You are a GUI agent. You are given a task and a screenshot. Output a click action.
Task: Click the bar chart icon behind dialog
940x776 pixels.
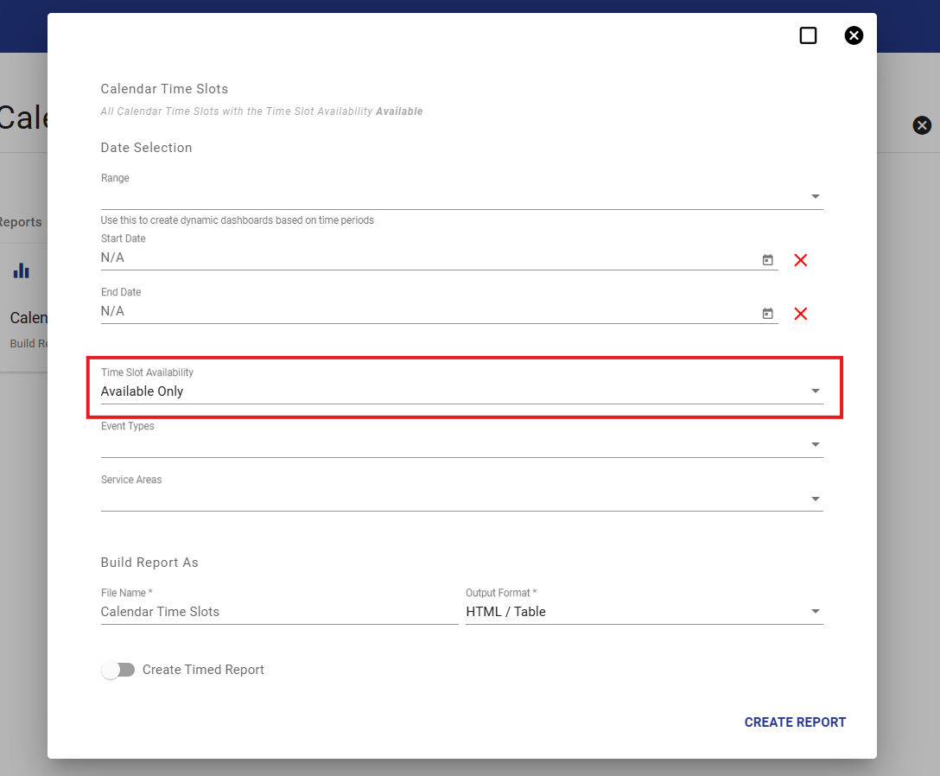(x=22, y=271)
